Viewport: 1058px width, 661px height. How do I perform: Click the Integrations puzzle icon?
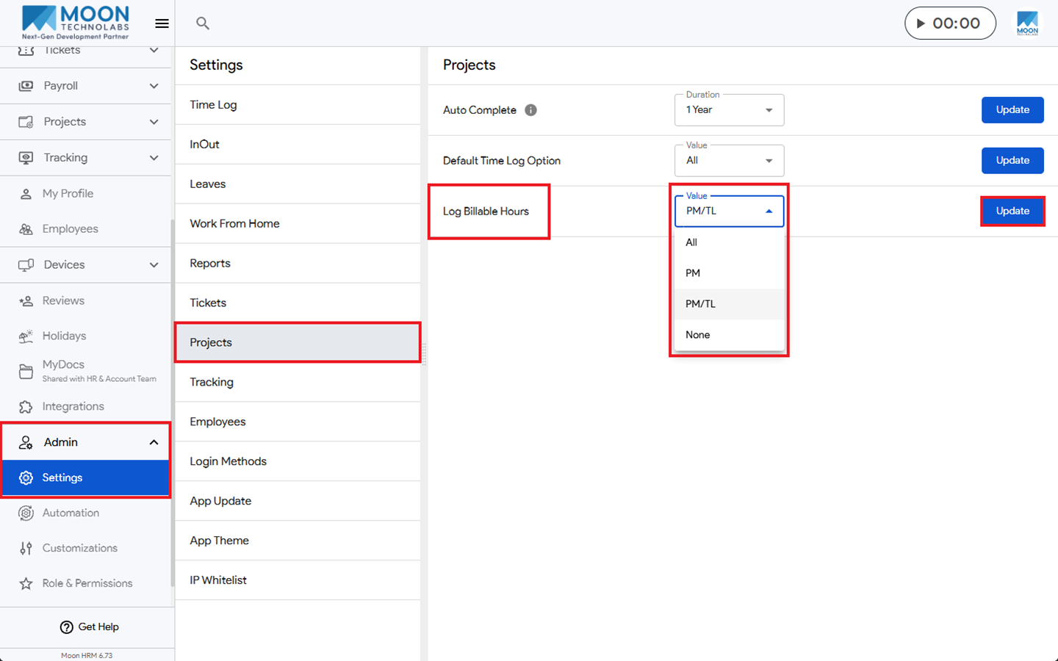[26, 407]
